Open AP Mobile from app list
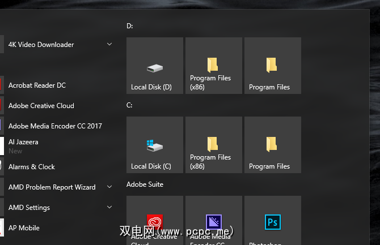The image size is (380, 245). click(58, 227)
